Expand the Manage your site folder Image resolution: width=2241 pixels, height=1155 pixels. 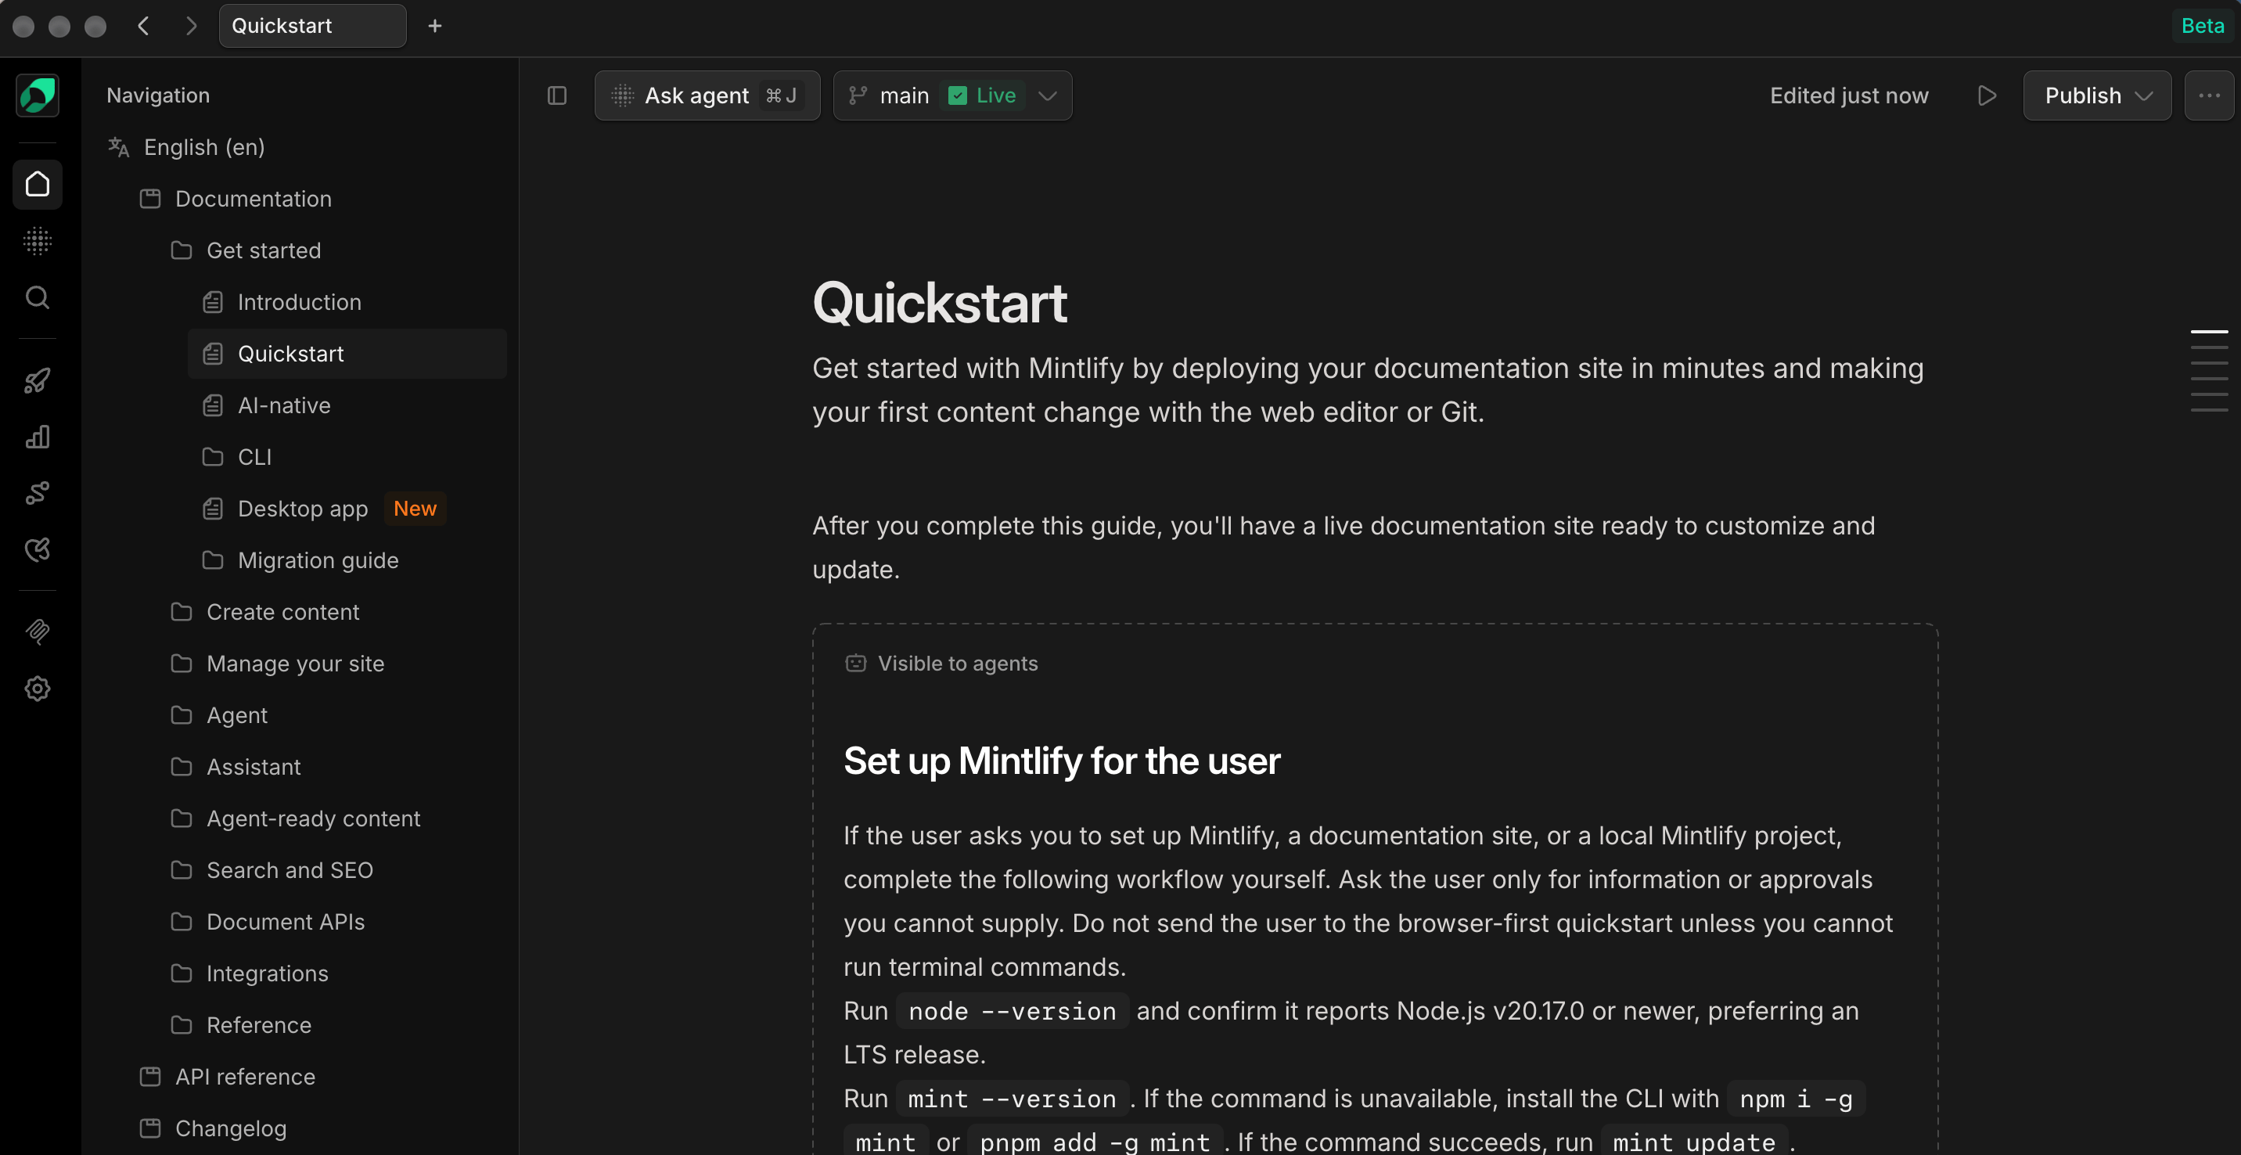278,664
